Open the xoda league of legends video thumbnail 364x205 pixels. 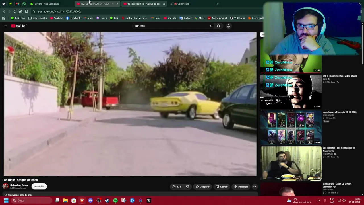click(291, 128)
